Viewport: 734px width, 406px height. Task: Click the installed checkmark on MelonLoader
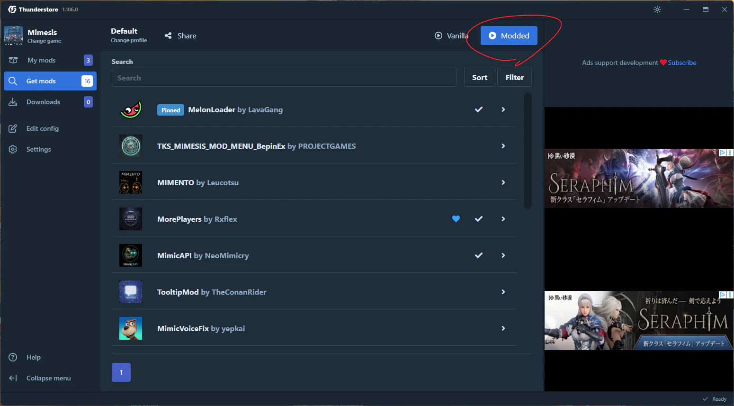tap(479, 109)
